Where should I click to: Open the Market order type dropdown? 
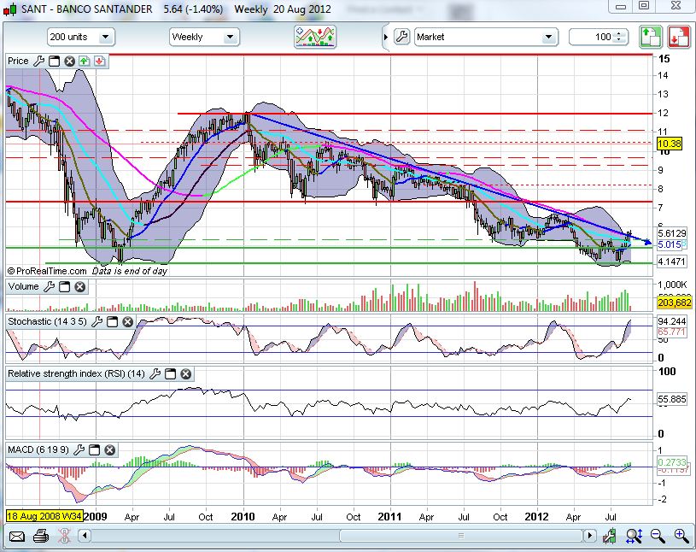click(486, 37)
